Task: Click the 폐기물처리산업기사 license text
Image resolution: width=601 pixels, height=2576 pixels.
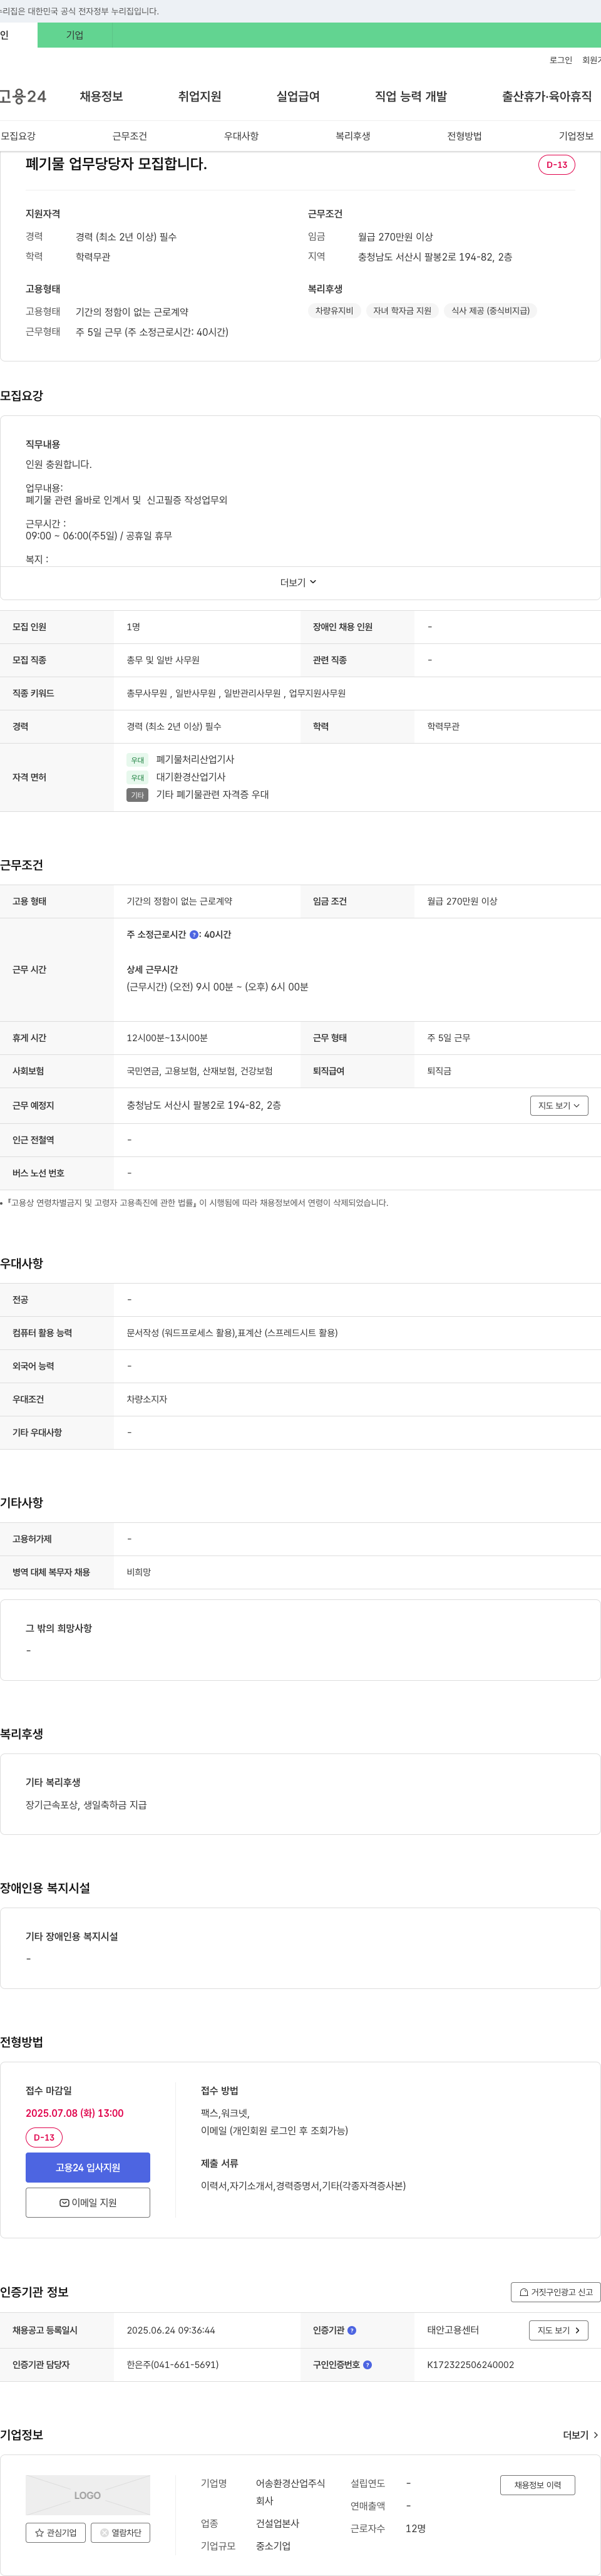Action: point(195,759)
